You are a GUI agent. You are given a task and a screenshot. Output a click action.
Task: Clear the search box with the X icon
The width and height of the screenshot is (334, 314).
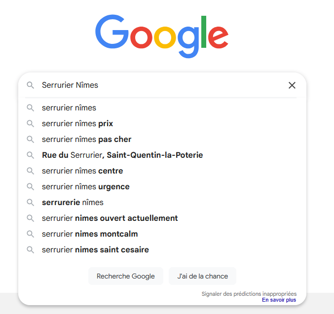[292, 85]
